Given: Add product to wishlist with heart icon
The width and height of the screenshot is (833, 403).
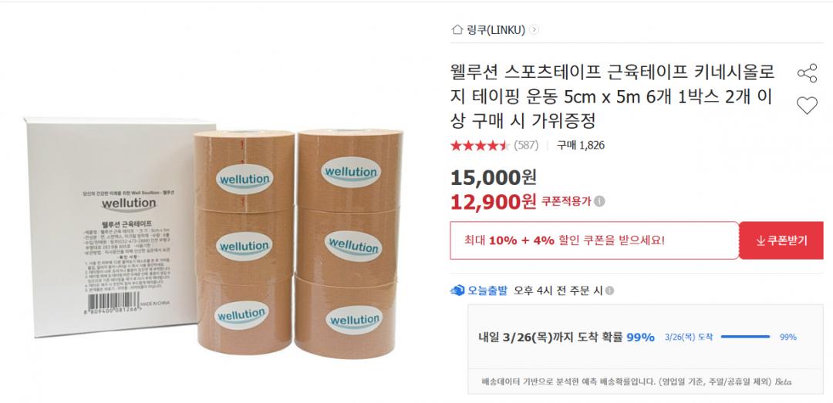Looking at the screenshot, I should pos(807,105).
